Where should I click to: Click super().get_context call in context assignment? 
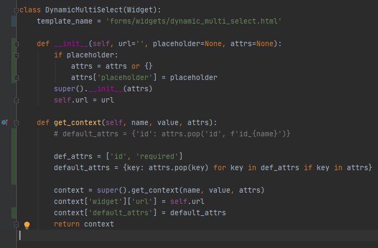point(180,191)
